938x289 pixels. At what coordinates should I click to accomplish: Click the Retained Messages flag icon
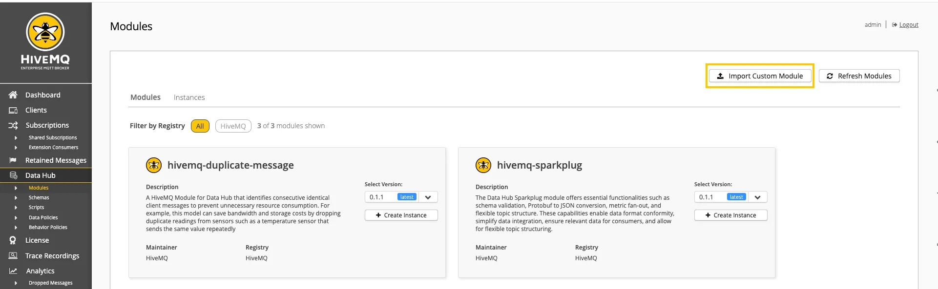13,160
